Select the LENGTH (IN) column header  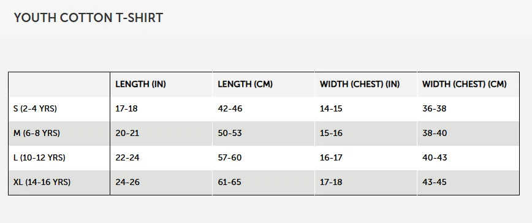coord(140,85)
